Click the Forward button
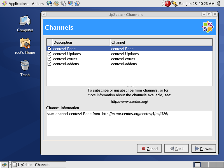Image resolution: width=224 pixels, height=168 pixels. click(x=204, y=149)
